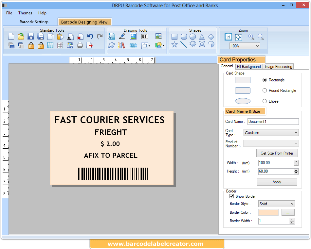Delete using the red X page icon
This screenshot has height=249, width=311.
point(80,37)
